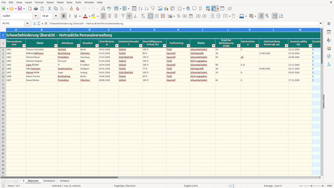This screenshot has width=334, height=188.
Task: Click Sort Descending icon
Action: [x=147, y=9]
